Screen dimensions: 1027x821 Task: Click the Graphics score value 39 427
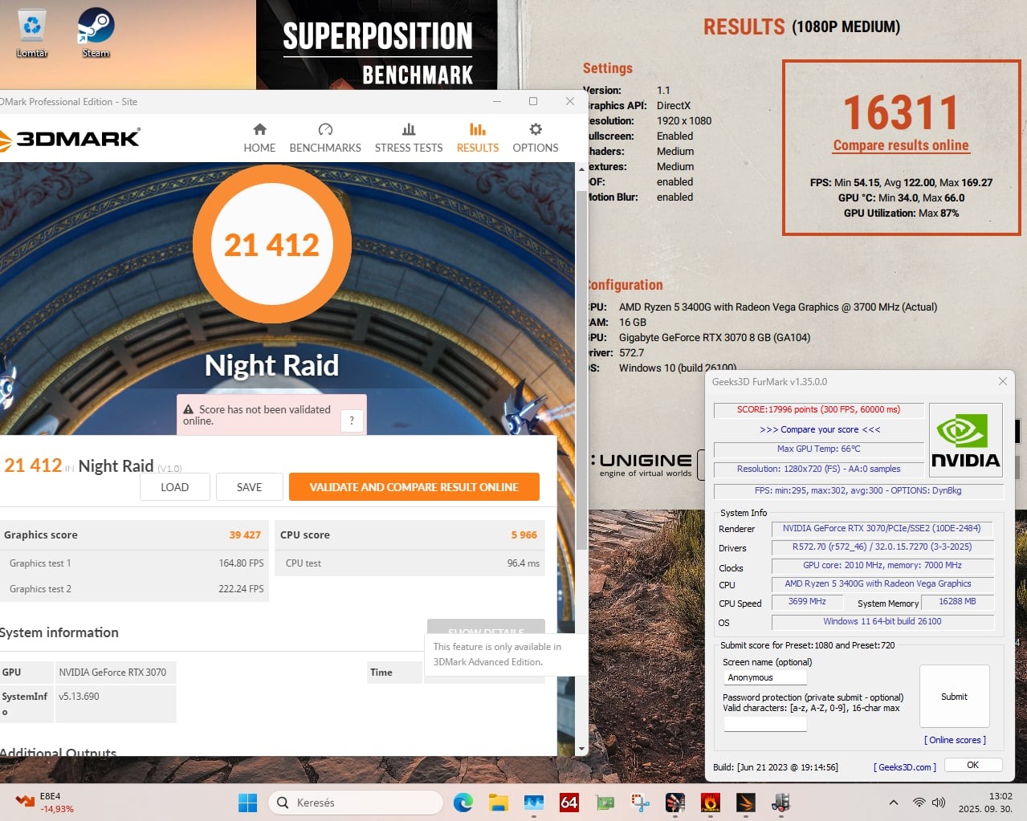pos(245,535)
